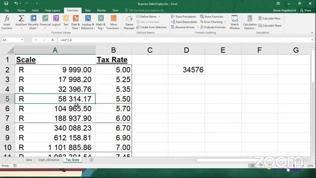Switch to the View tab

pyautogui.click(x=115, y=10)
